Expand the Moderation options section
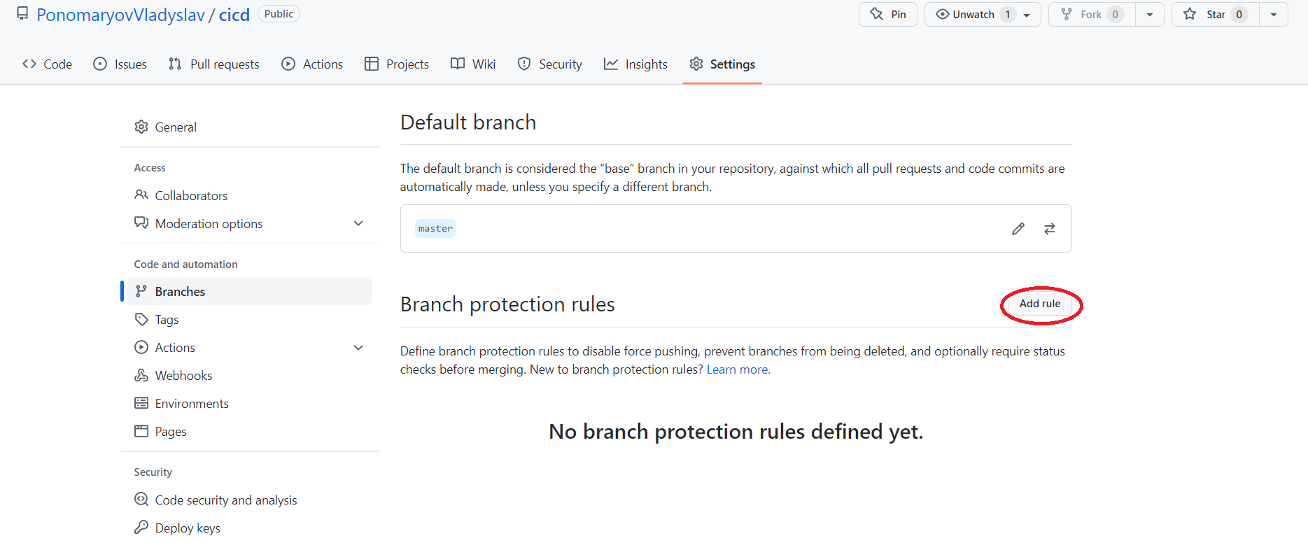 pos(358,224)
